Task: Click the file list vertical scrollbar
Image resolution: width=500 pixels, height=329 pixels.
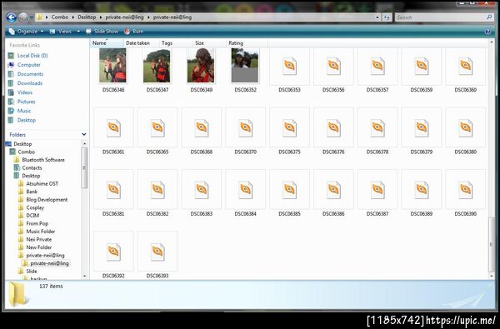Action: point(491,245)
